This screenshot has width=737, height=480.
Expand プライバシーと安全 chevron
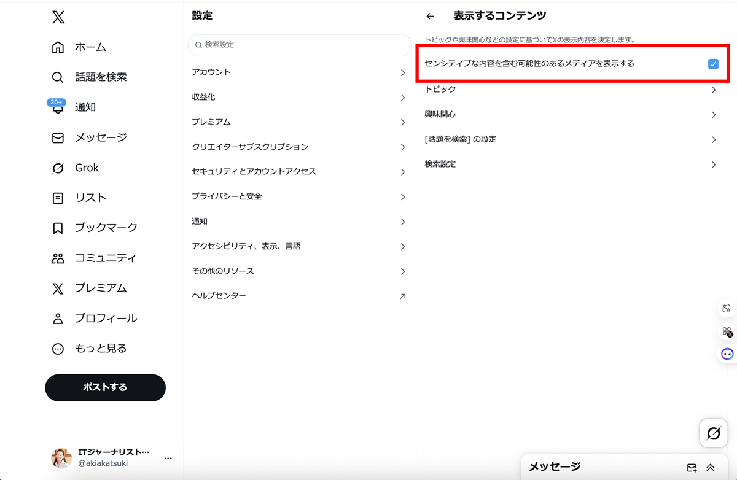pos(403,197)
